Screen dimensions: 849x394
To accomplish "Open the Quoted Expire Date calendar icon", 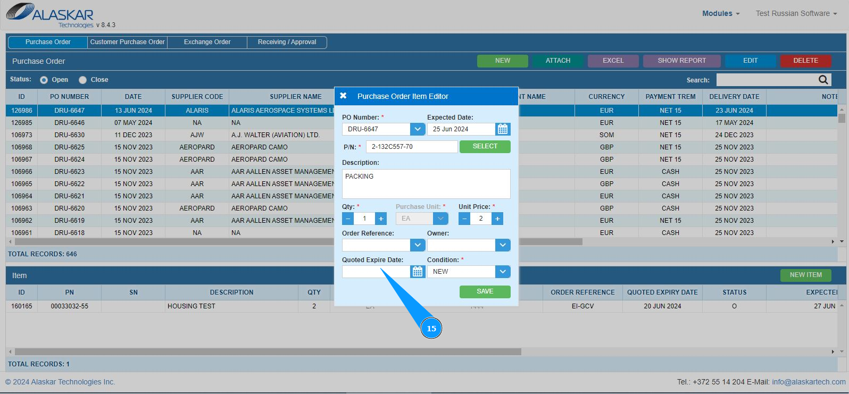I will [418, 272].
